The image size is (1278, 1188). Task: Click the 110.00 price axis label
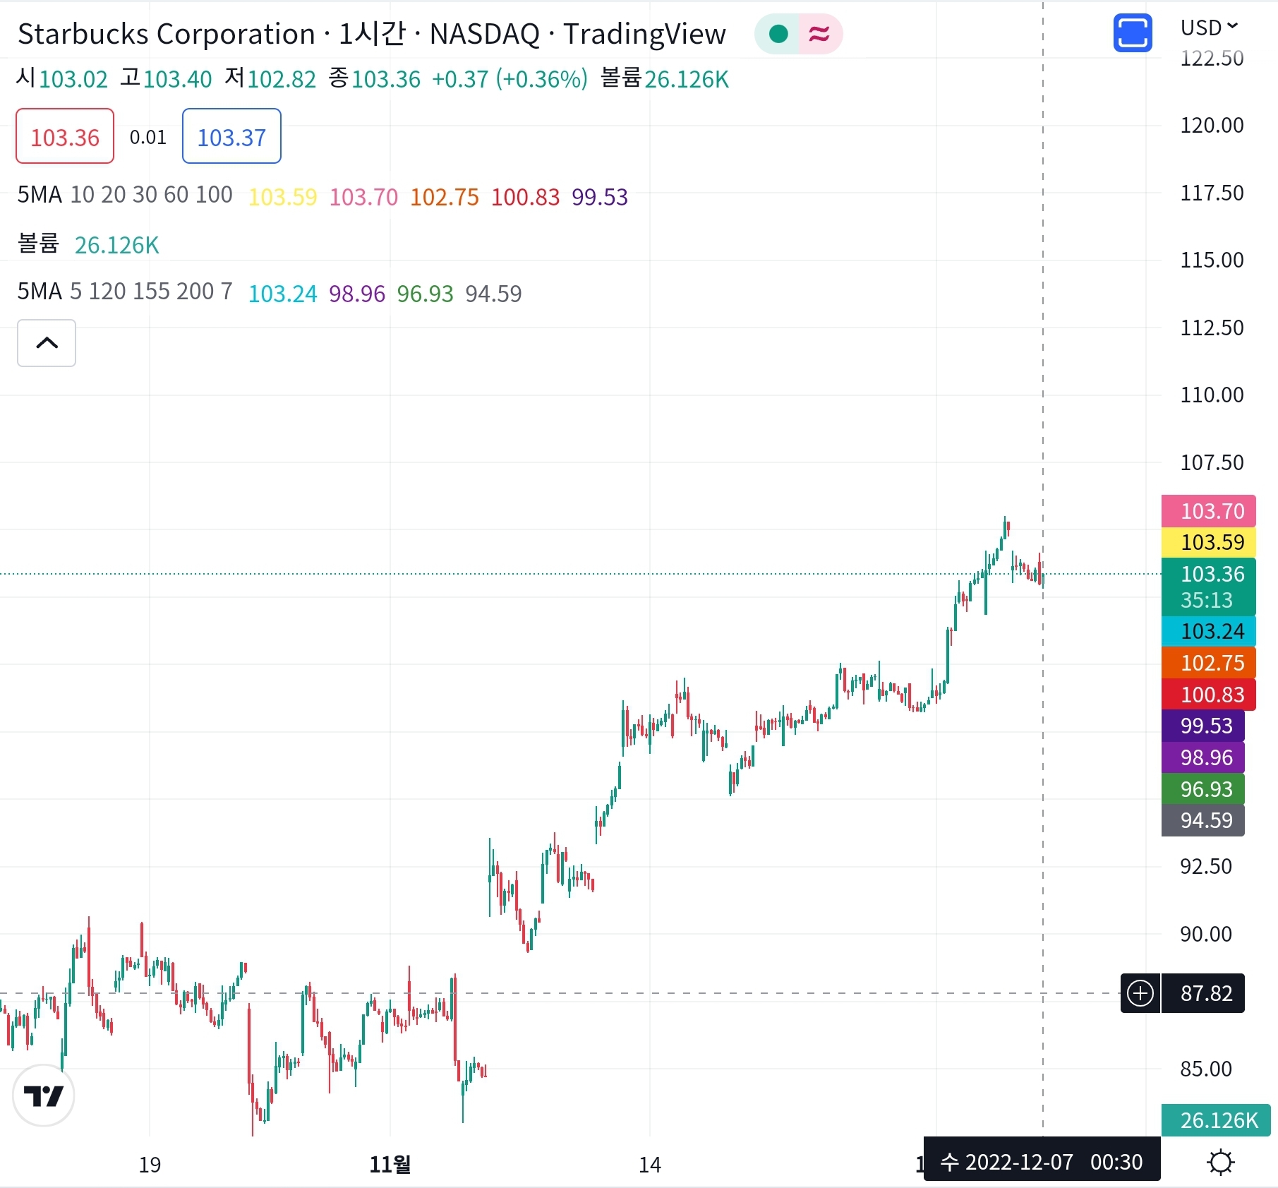click(x=1212, y=395)
